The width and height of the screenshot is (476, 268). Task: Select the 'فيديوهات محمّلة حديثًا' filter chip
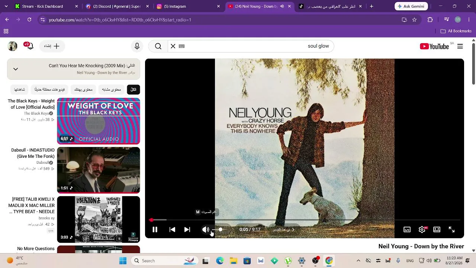[x=49, y=89]
